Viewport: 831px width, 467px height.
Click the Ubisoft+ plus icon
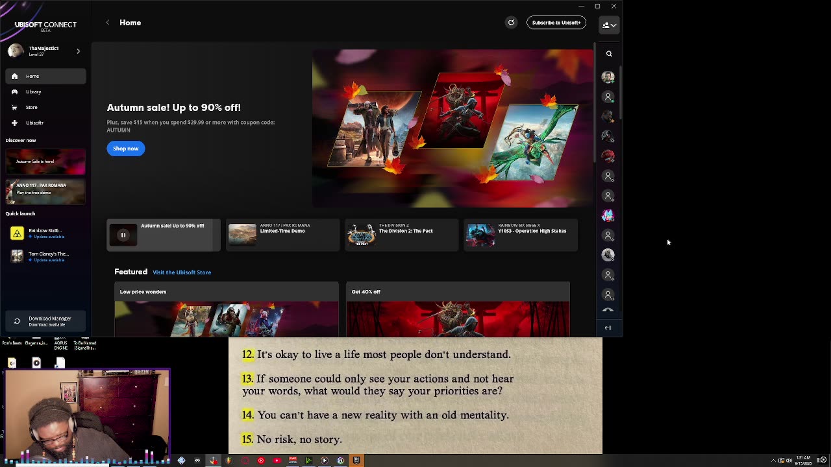click(x=14, y=123)
